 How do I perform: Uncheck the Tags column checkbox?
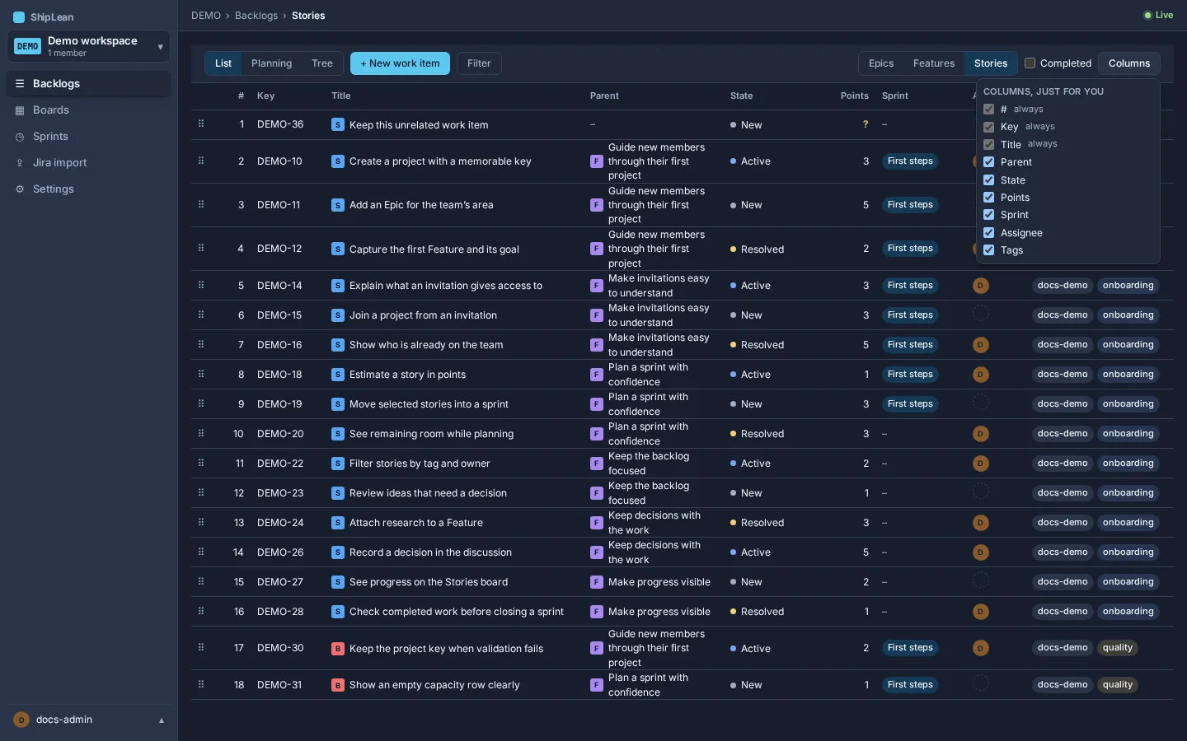[x=988, y=250]
